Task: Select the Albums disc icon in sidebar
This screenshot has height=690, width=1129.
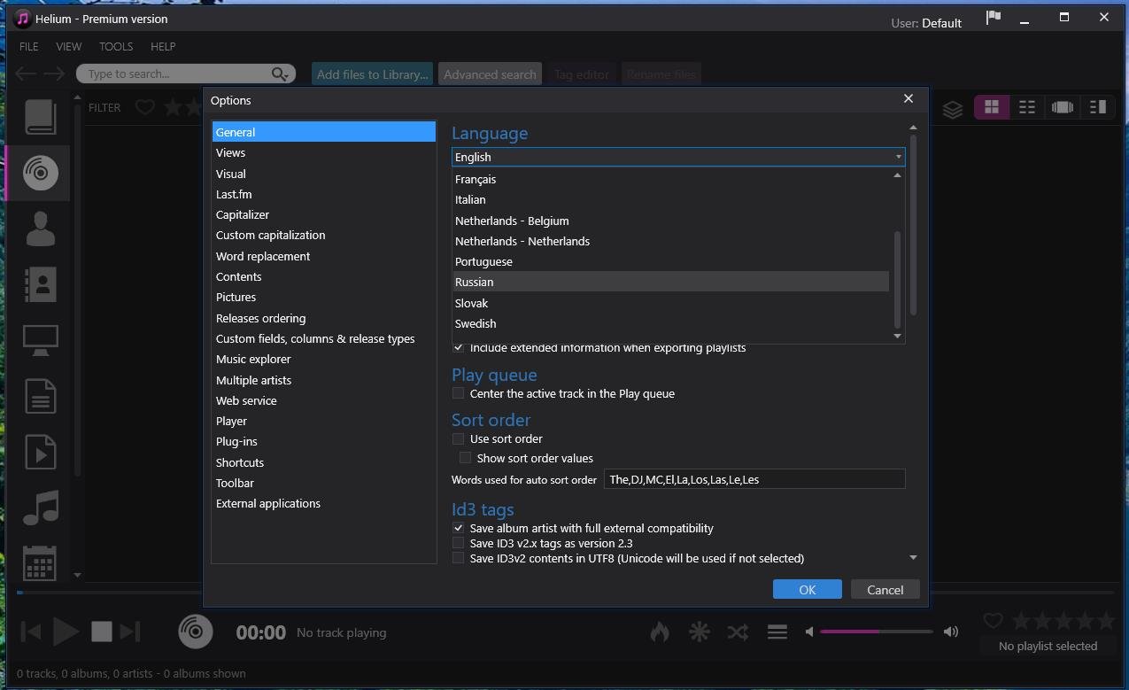Action: (x=41, y=172)
